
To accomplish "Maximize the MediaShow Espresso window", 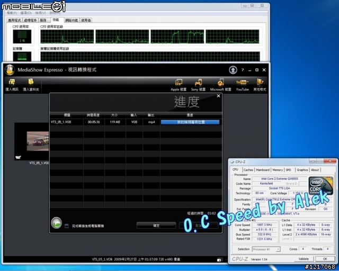I will coord(257,70).
